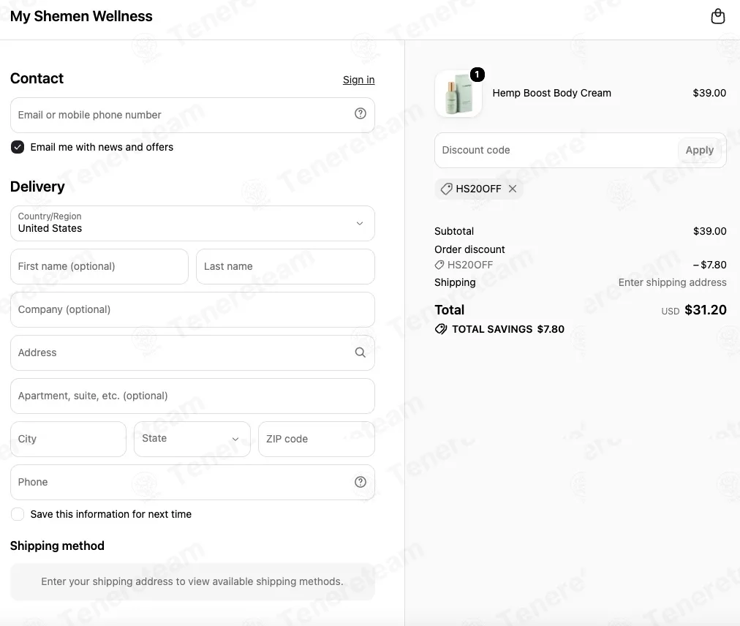Click the Enter shipping address text
Viewport: 740px width, 626px height.
(673, 282)
